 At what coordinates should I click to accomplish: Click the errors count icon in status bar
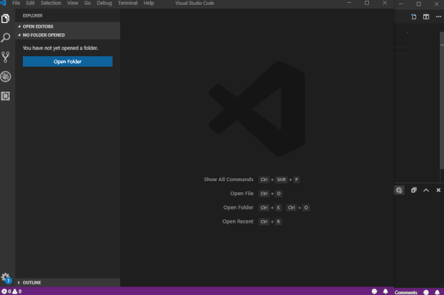pos(4,291)
